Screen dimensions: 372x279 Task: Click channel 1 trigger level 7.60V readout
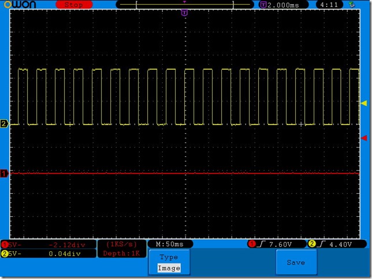pyautogui.click(x=280, y=244)
